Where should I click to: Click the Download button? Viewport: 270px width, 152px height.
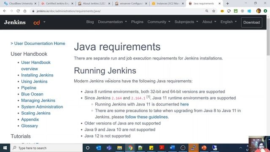tap(251, 22)
